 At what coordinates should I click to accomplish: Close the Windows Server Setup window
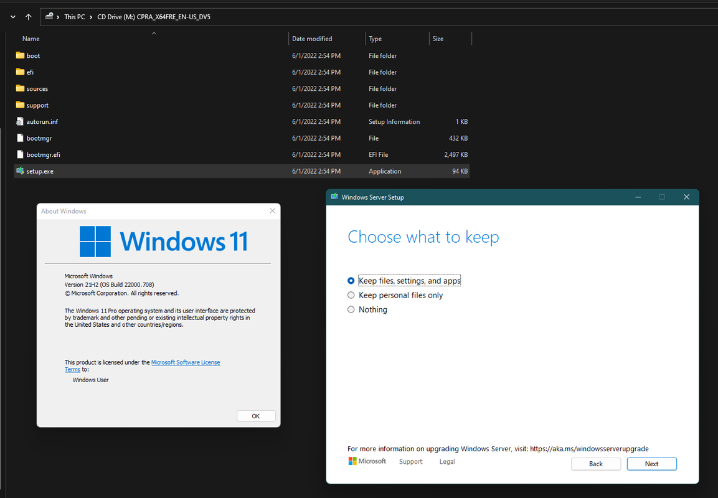point(686,197)
